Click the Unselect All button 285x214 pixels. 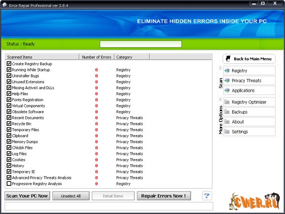[x=71, y=196]
